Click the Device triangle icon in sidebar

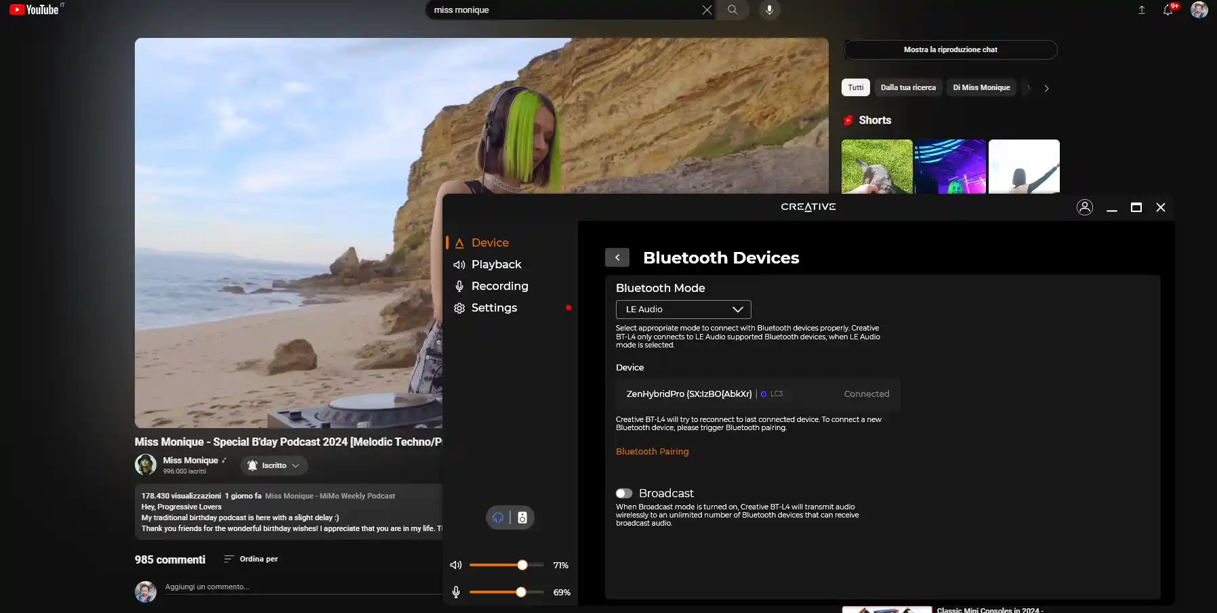pos(459,242)
